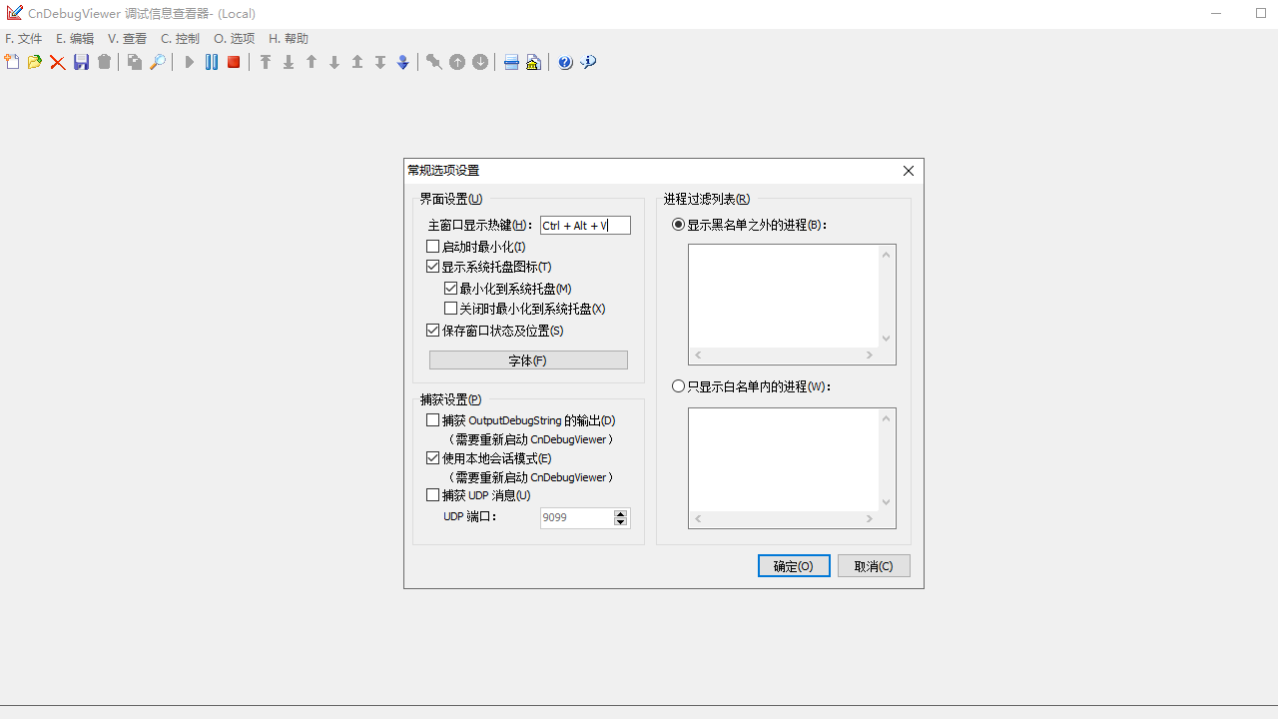The image size is (1278, 719).
Task: Click scroll-left arrow in the blacklist process box
Action: [698, 356]
